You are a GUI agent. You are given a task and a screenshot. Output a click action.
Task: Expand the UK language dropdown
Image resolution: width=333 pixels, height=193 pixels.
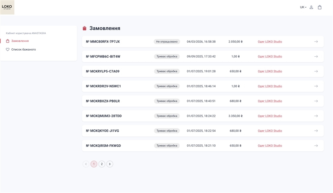pyautogui.click(x=303, y=7)
